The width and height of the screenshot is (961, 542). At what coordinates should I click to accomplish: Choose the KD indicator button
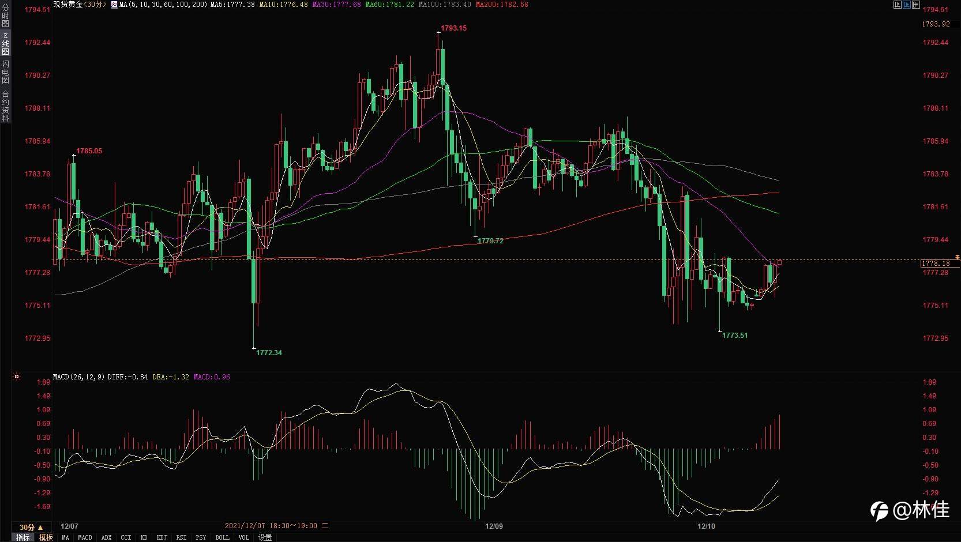click(x=144, y=537)
